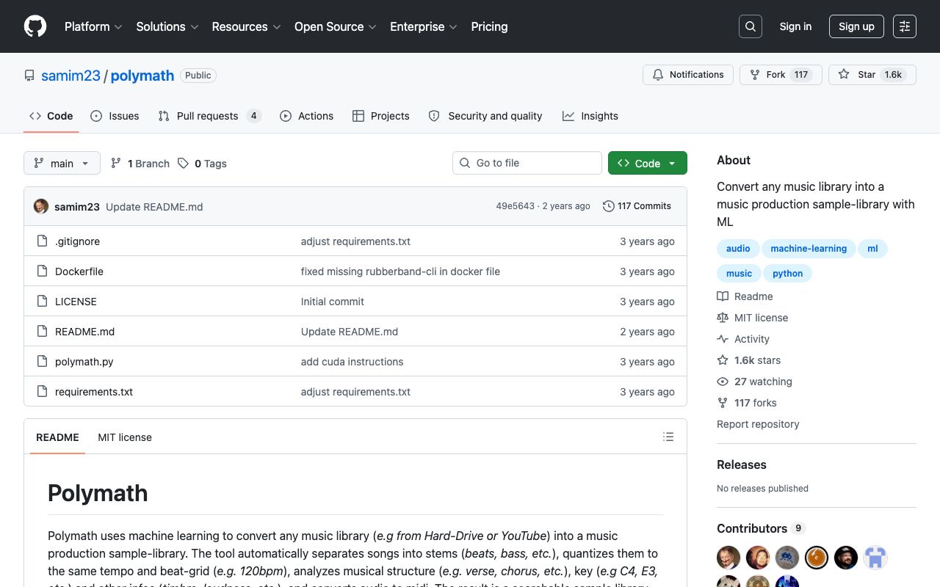Open the fourth contributor avatar
This screenshot has height=587, width=940.
[x=817, y=558]
